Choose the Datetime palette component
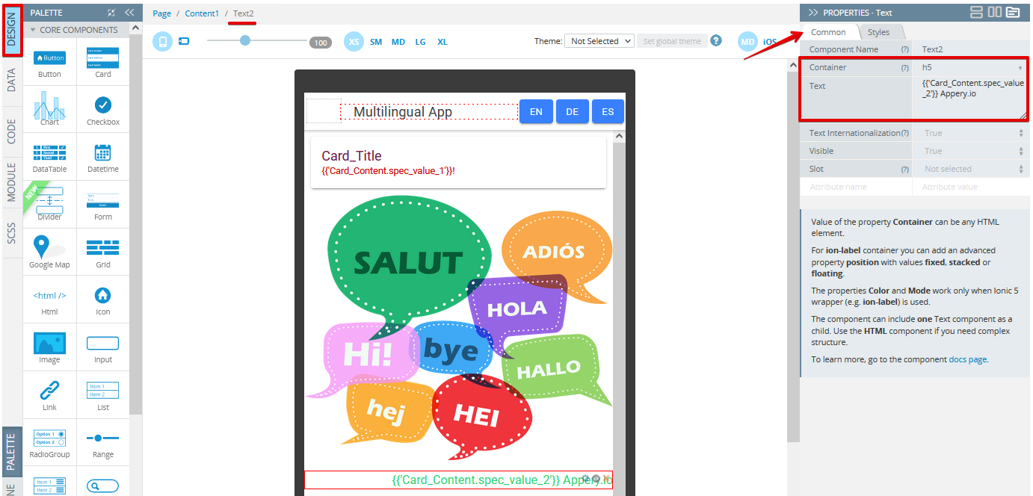This screenshot has height=496, width=1033. [x=103, y=157]
